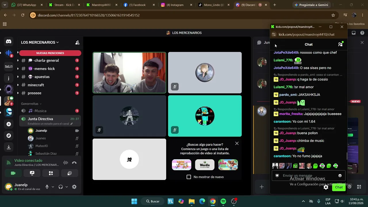Screen dimensions: 368x207
Task: Open the soundboard button in voice panel
Action: tap(70, 173)
